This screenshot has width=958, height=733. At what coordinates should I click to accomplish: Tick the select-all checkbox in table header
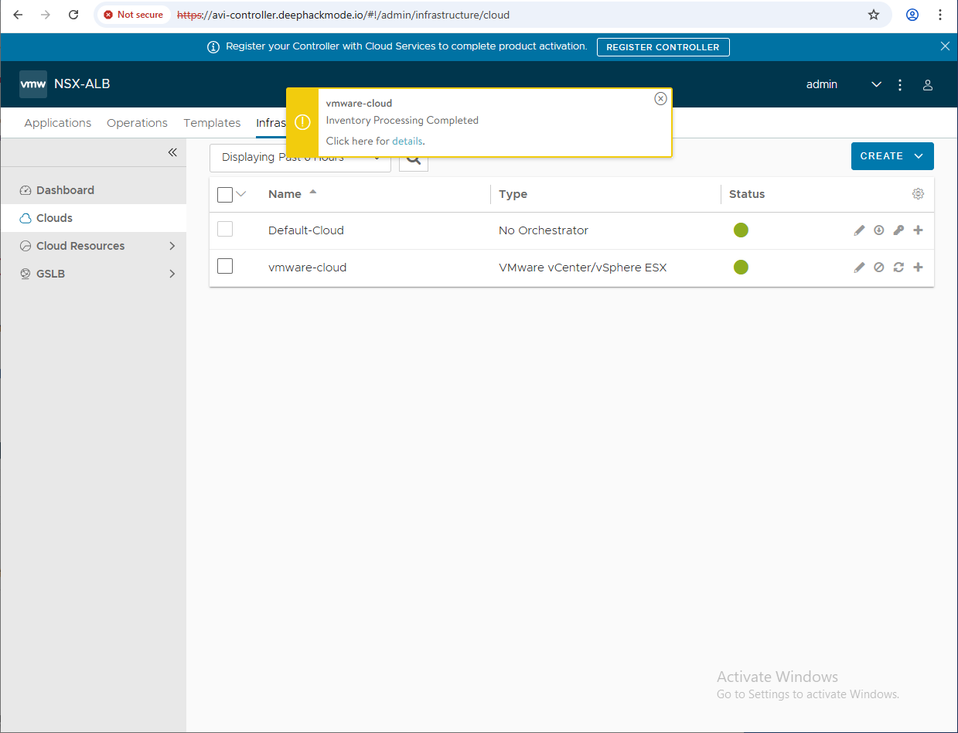pos(225,195)
